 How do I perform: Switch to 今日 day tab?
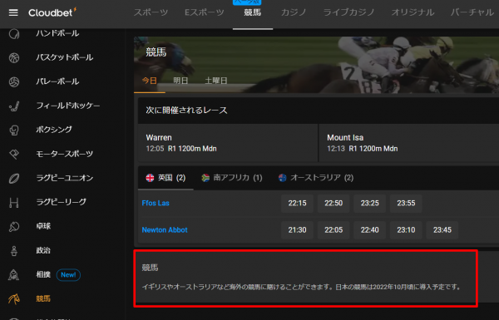click(x=150, y=81)
